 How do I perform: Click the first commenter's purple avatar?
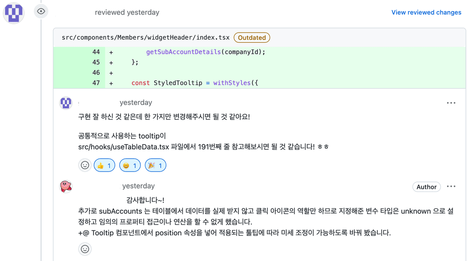[x=66, y=103]
